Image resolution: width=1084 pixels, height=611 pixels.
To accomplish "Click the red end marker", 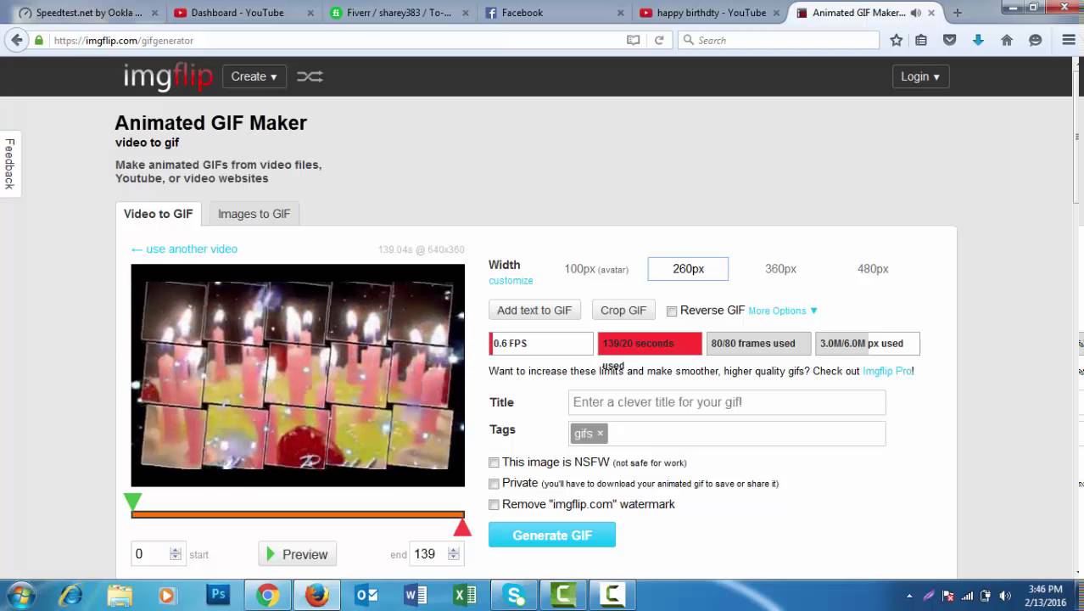I will (462, 528).
